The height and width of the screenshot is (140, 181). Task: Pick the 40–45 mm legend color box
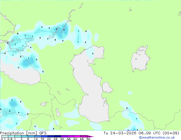pyautogui.click(x=77, y=136)
